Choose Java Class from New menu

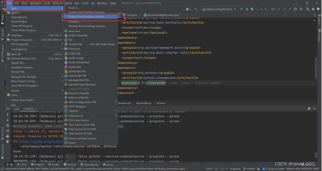click(91, 31)
